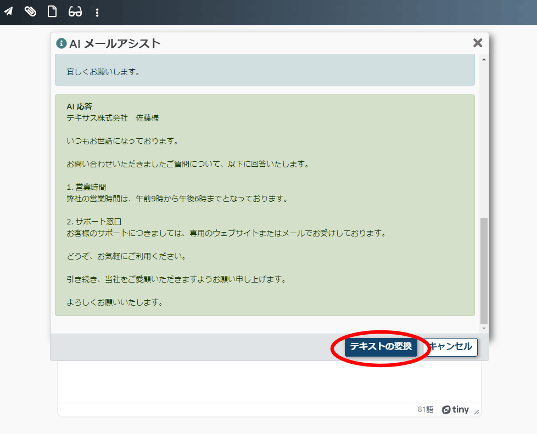Click the scrollbar up arrow in dialog
Image resolution: width=537 pixels, height=434 pixels.
(x=484, y=59)
